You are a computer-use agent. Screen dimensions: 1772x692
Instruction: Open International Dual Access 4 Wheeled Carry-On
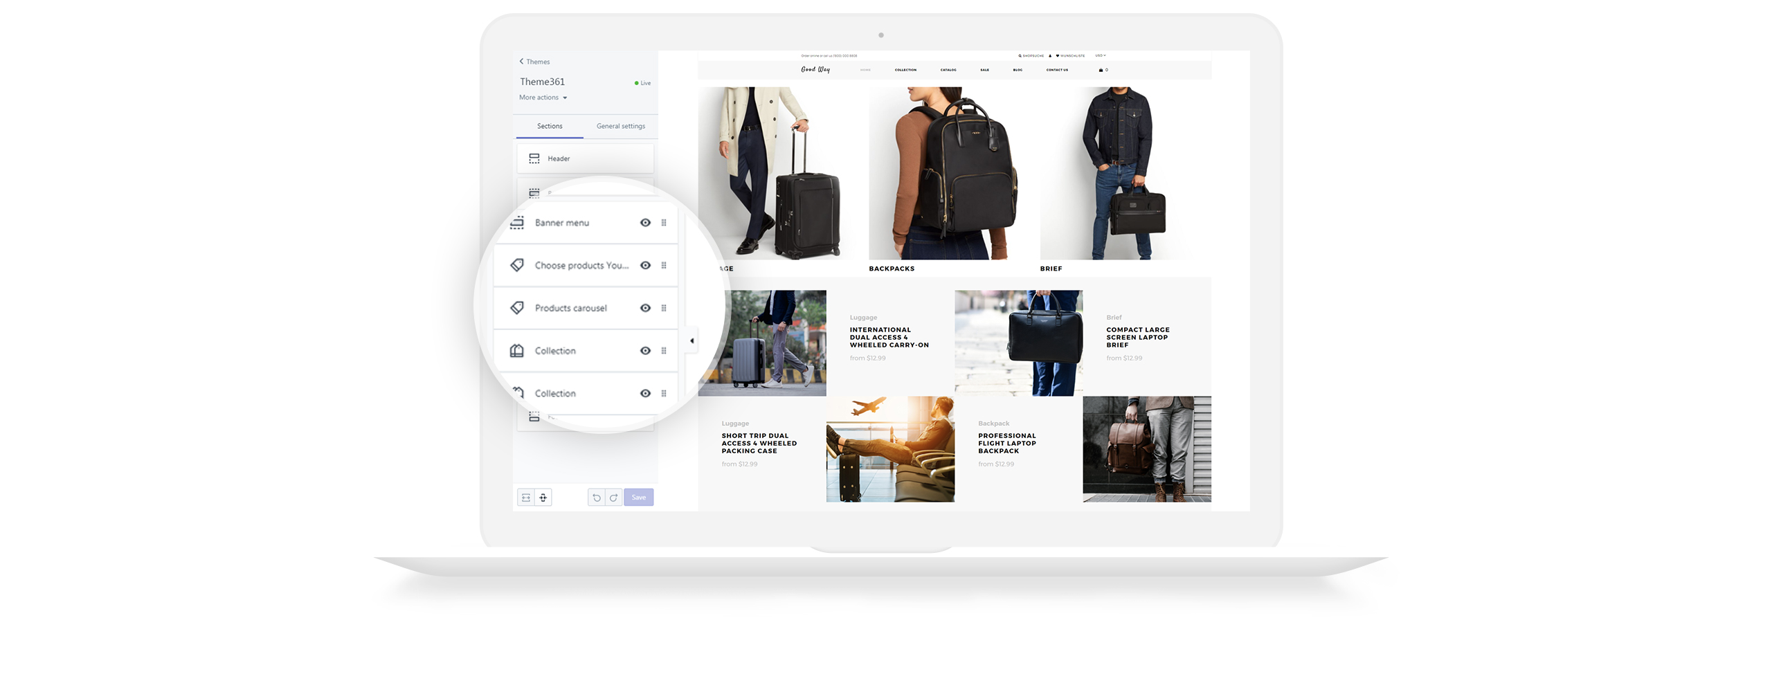click(x=889, y=337)
